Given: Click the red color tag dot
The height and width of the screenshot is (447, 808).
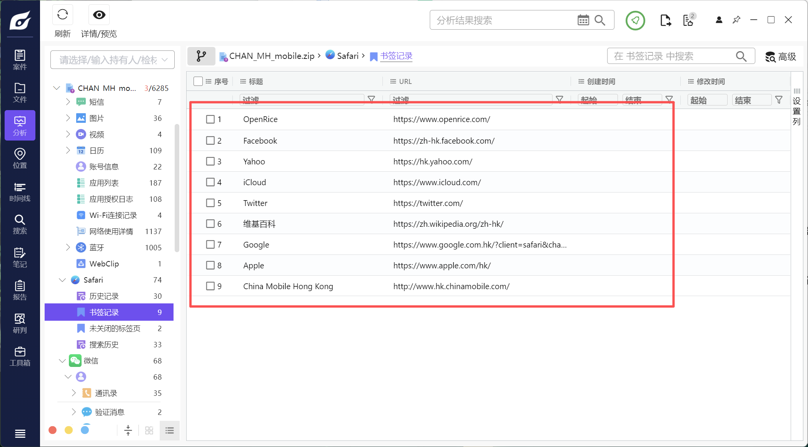Looking at the screenshot, I should [53, 430].
